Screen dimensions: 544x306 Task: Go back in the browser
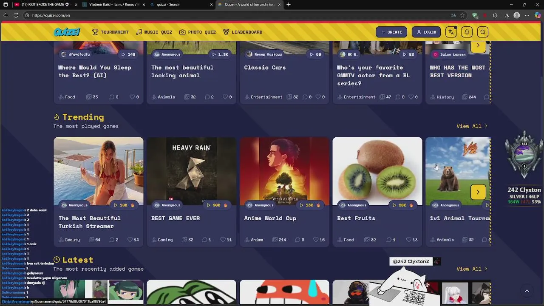6,15
